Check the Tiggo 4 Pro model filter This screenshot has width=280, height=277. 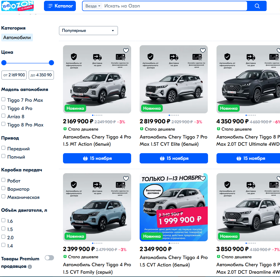3,108
